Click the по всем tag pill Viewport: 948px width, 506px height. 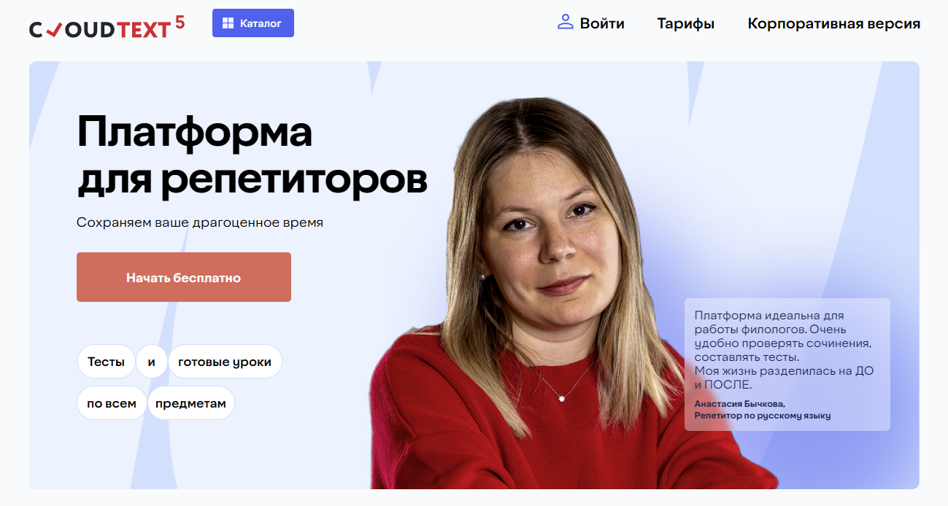[112, 403]
